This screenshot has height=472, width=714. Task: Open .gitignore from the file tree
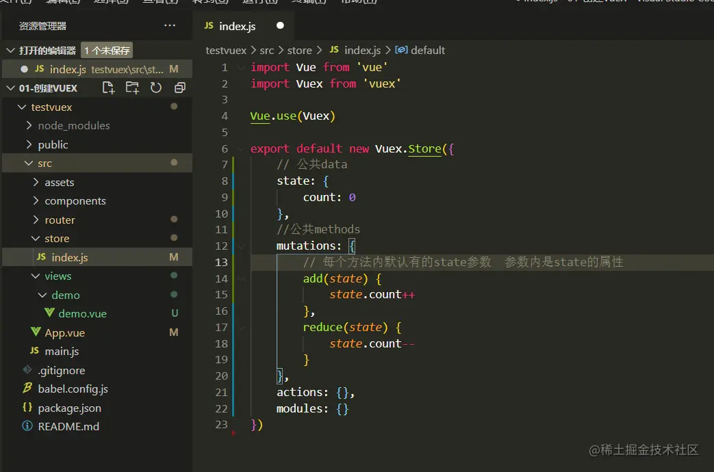coord(97,370)
